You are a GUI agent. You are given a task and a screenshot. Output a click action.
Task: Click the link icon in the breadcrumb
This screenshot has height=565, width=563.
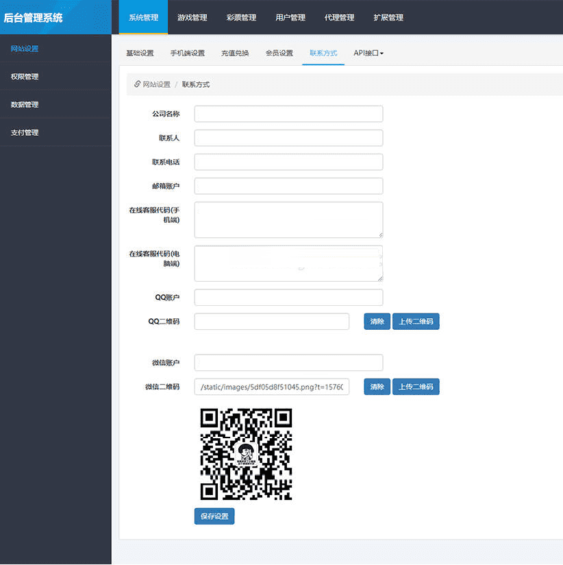pos(137,84)
